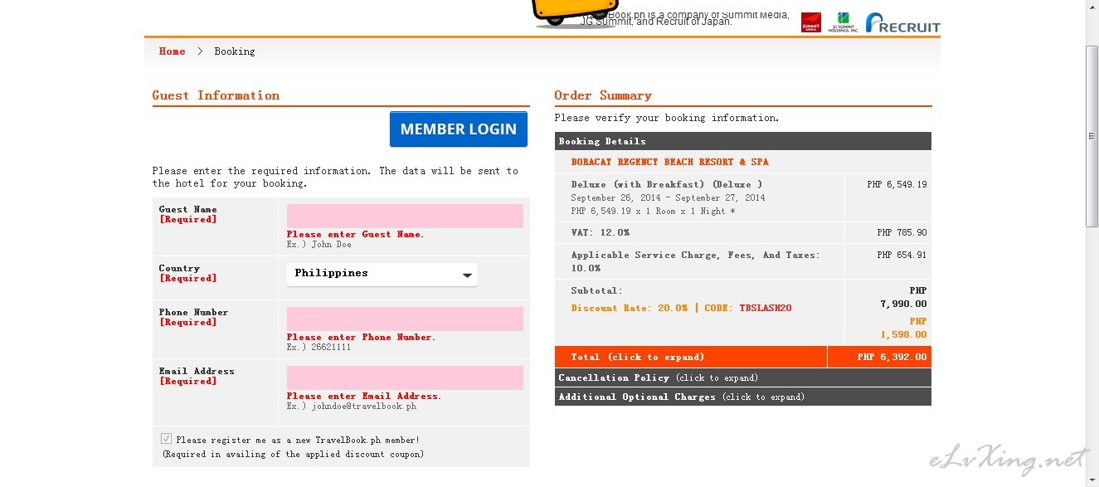Click the Country field label

(x=179, y=269)
